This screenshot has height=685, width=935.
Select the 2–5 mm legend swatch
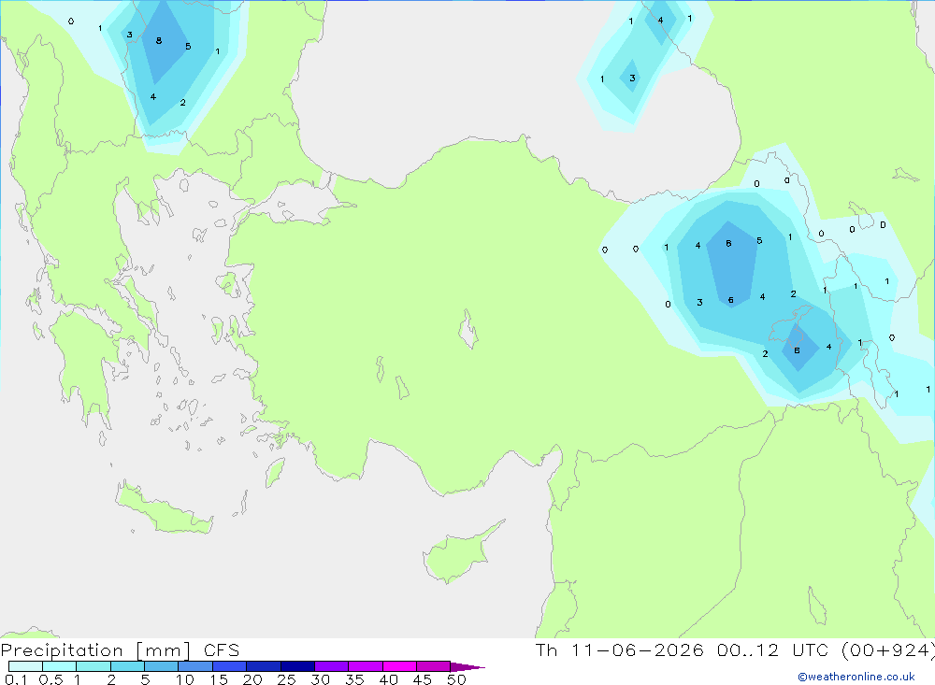click(x=127, y=666)
